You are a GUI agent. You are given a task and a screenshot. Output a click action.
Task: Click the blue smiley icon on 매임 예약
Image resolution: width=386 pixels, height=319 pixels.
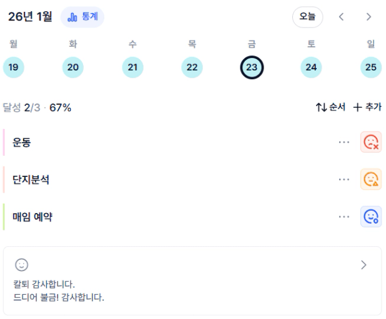(371, 217)
